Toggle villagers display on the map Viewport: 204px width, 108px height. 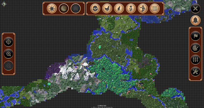(x=131, y=9)
